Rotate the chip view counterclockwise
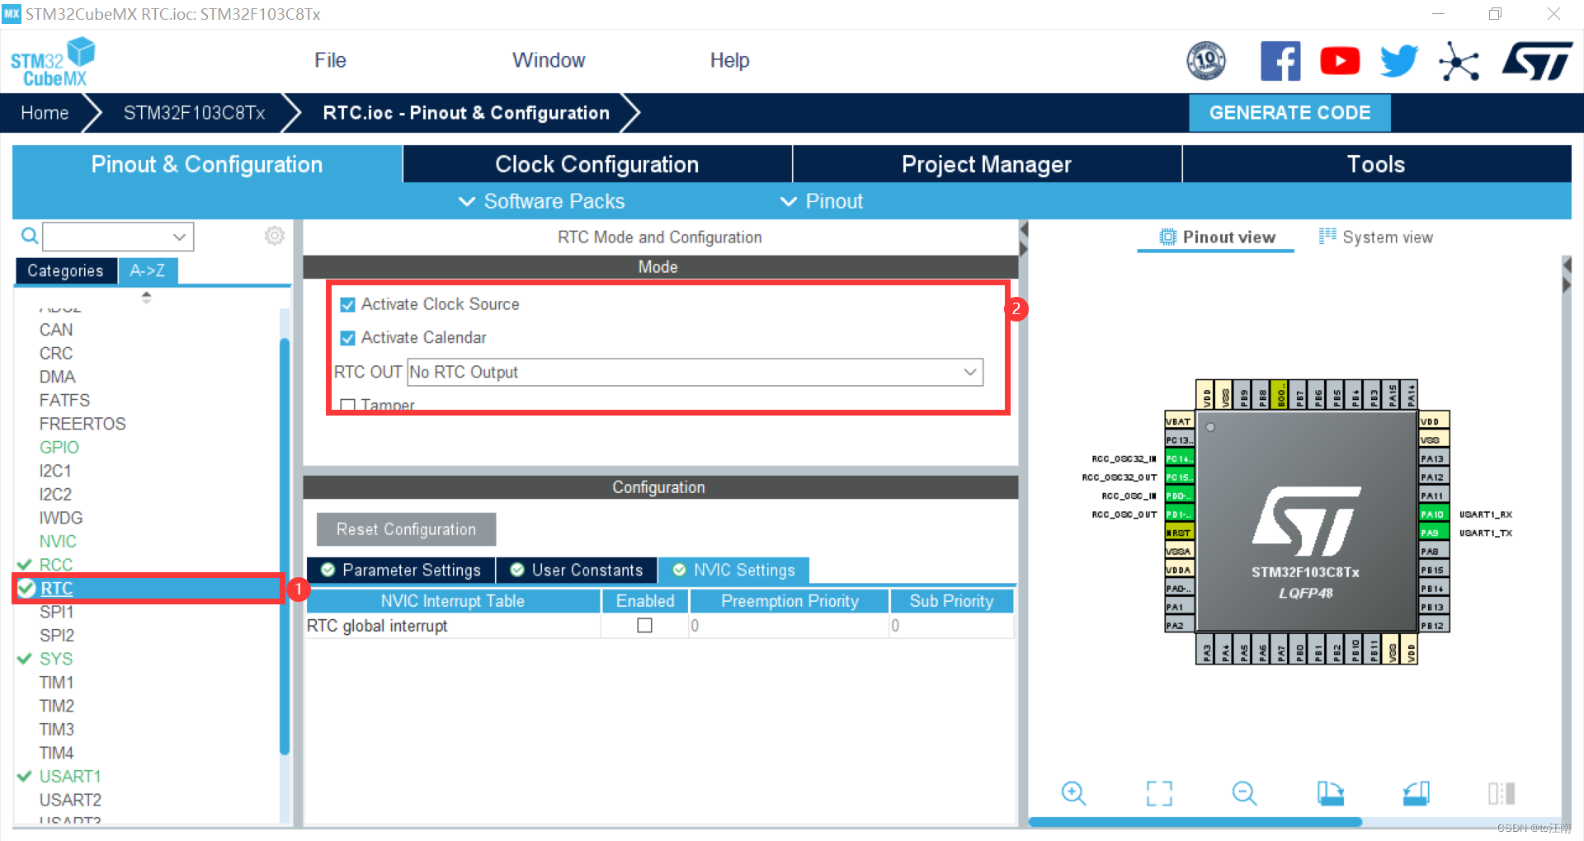Viewport: 1584px width, 841px height. pos(1416,793)
